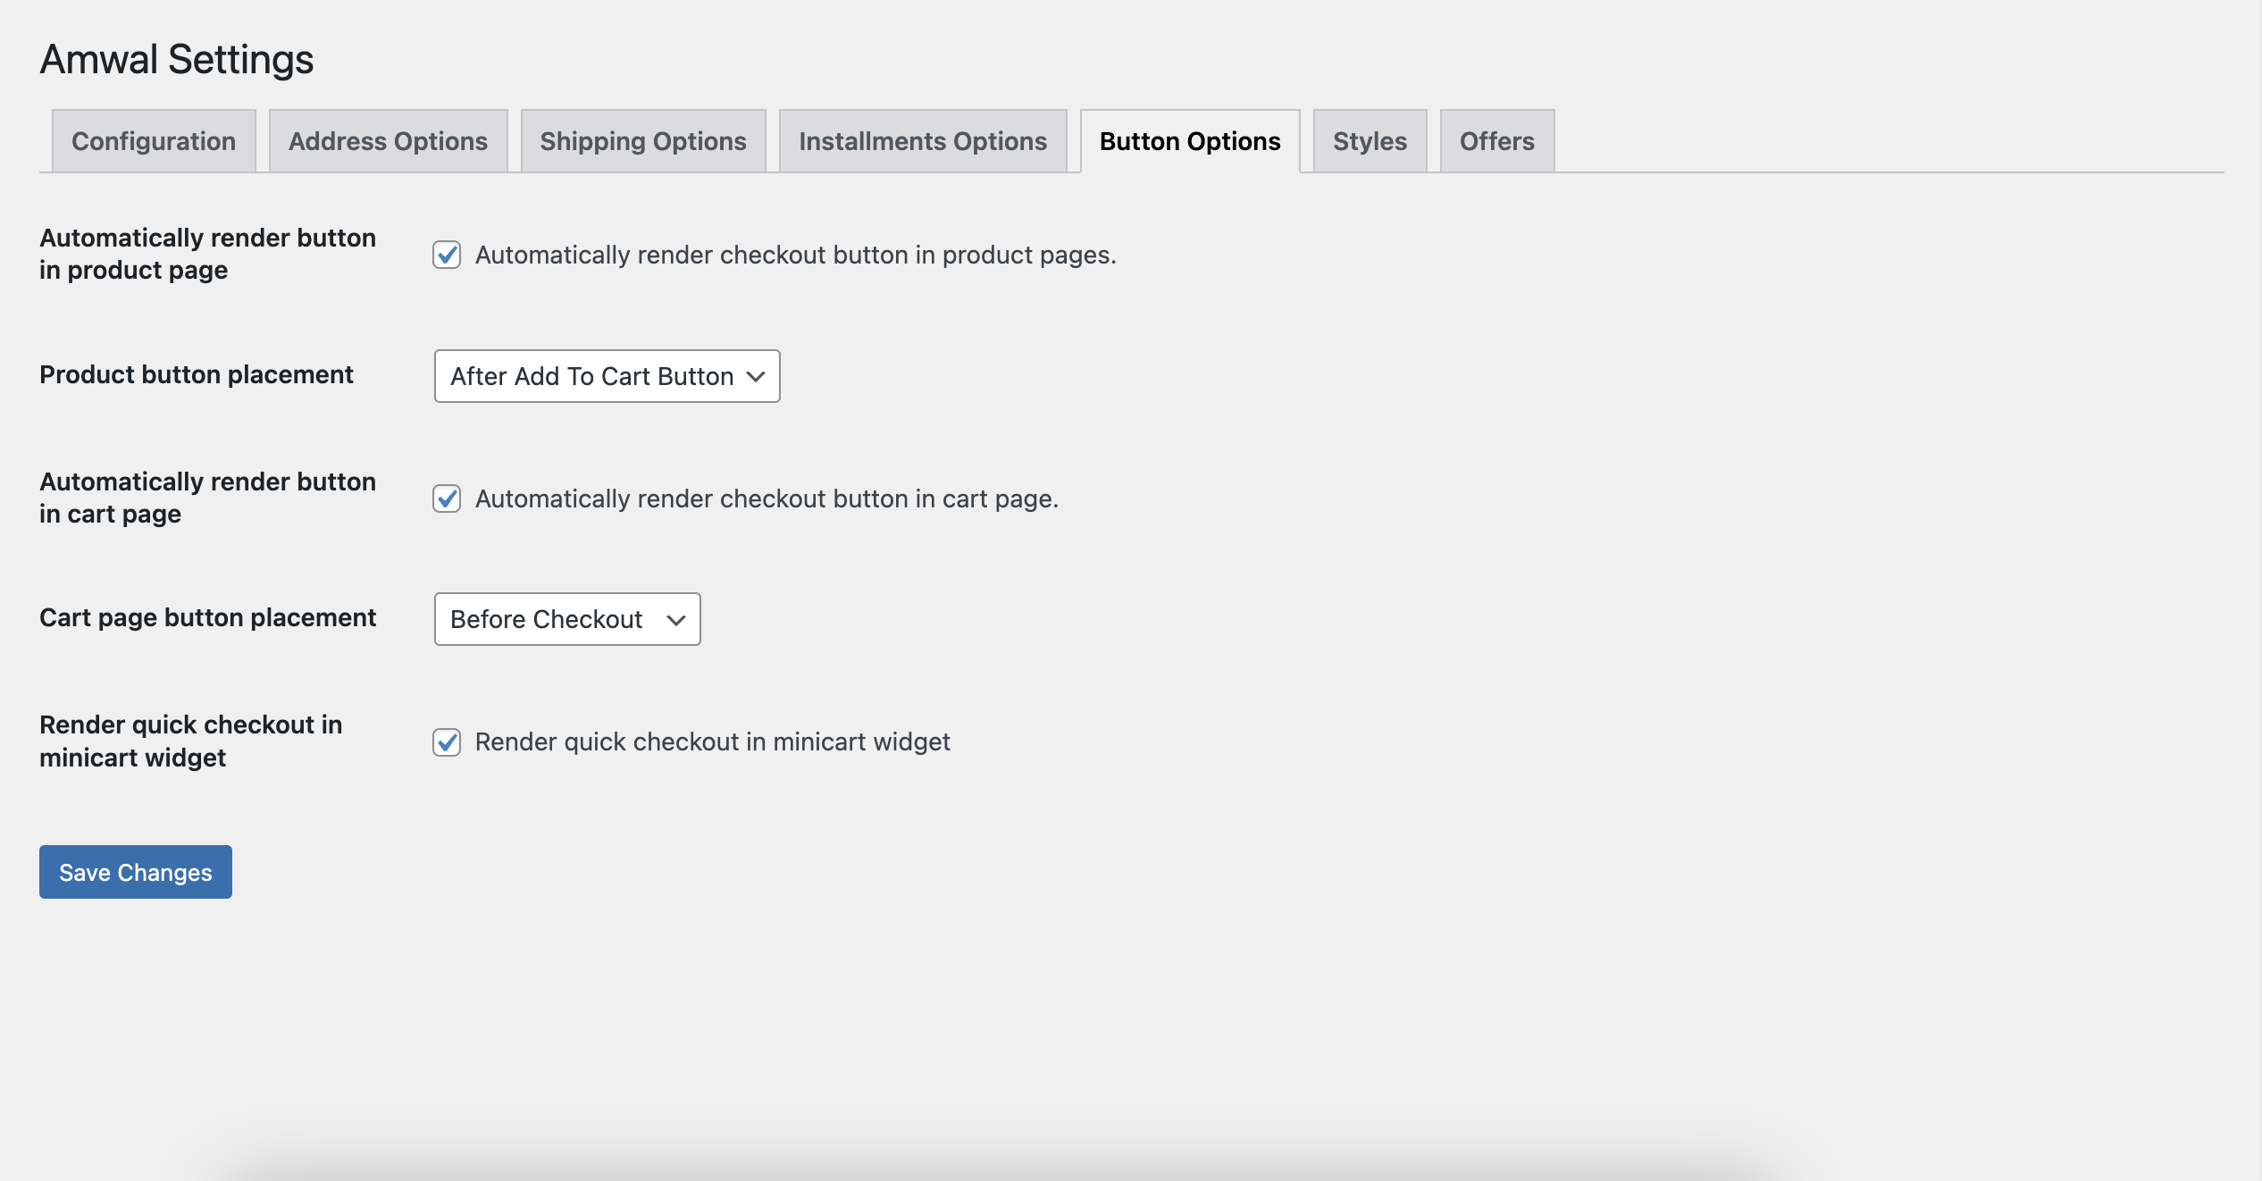Click 'Render quick checkout in minicart widget' label text
The image size is (2262, 1181).
(712, 741)
